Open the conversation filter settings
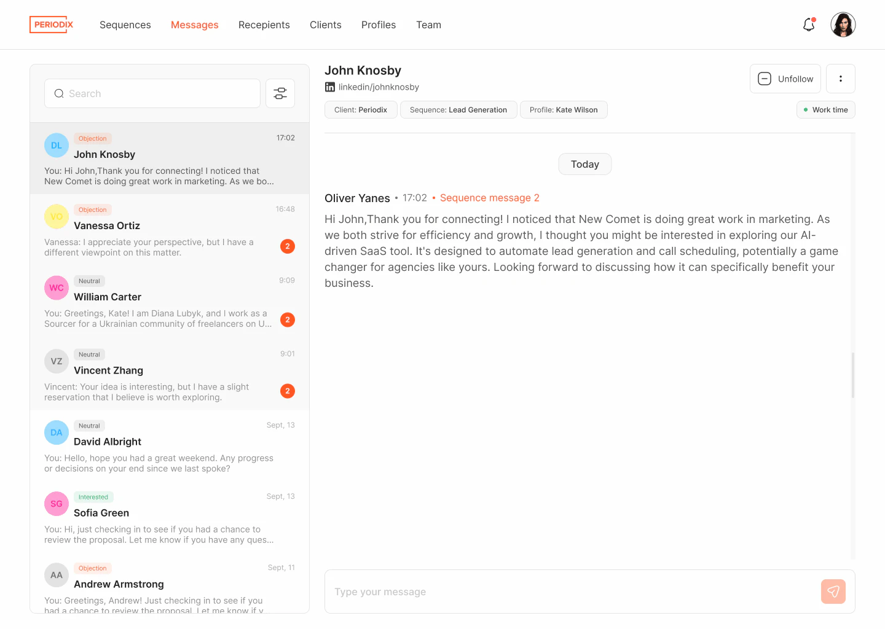 click(280, 93)
